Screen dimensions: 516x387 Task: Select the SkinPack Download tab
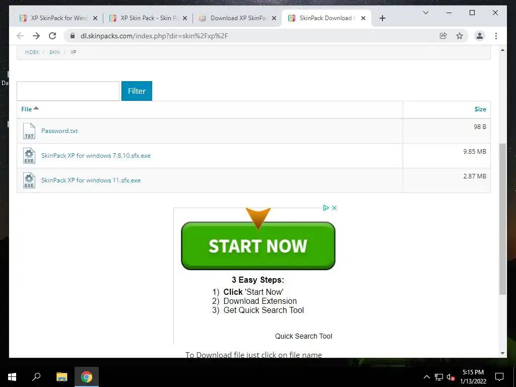(x=327, y=18)
